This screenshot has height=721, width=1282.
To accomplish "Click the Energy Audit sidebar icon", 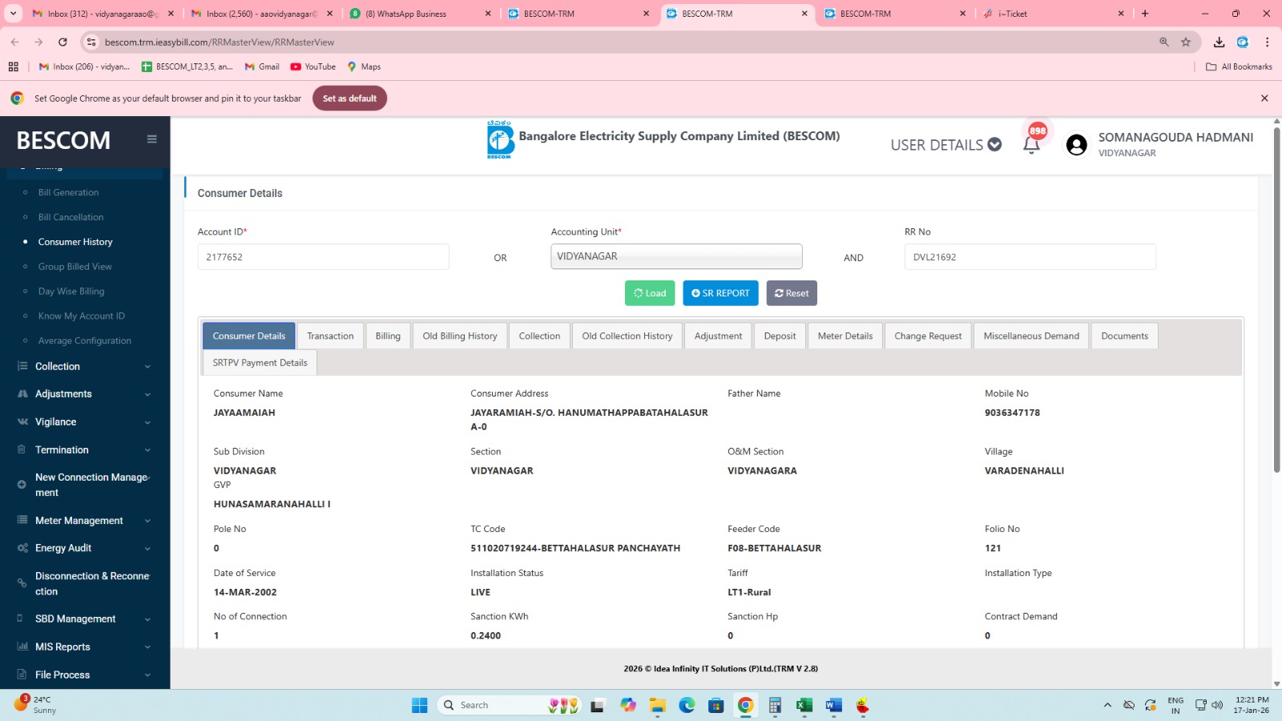I will [22, 548].
